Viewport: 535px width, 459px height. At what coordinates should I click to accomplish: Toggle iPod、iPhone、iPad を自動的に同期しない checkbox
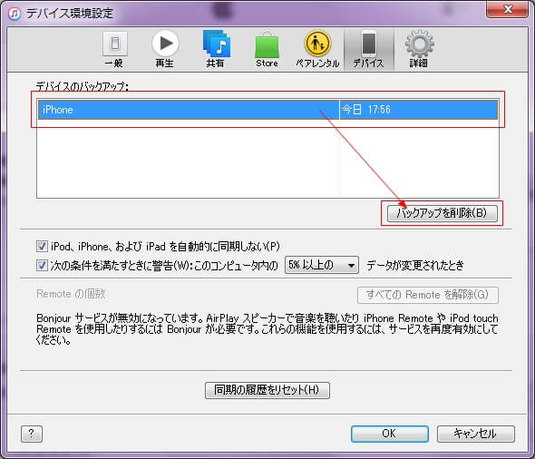(x=42, y=247)
